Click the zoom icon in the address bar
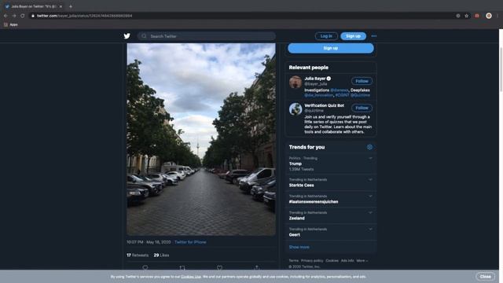Viewport: 503px width, 283px height. pyautogui.click(x=458, y=16)
